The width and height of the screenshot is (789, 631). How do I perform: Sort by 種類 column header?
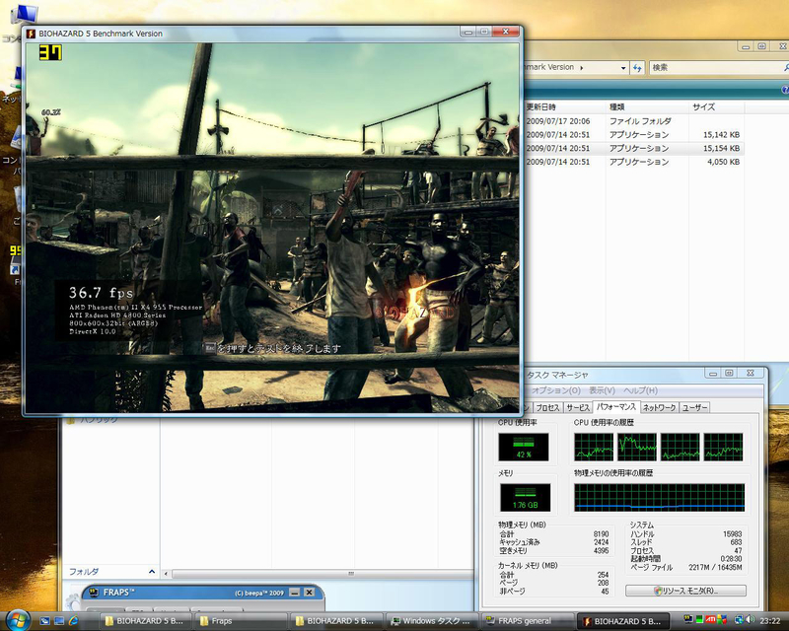pos(648,106)
